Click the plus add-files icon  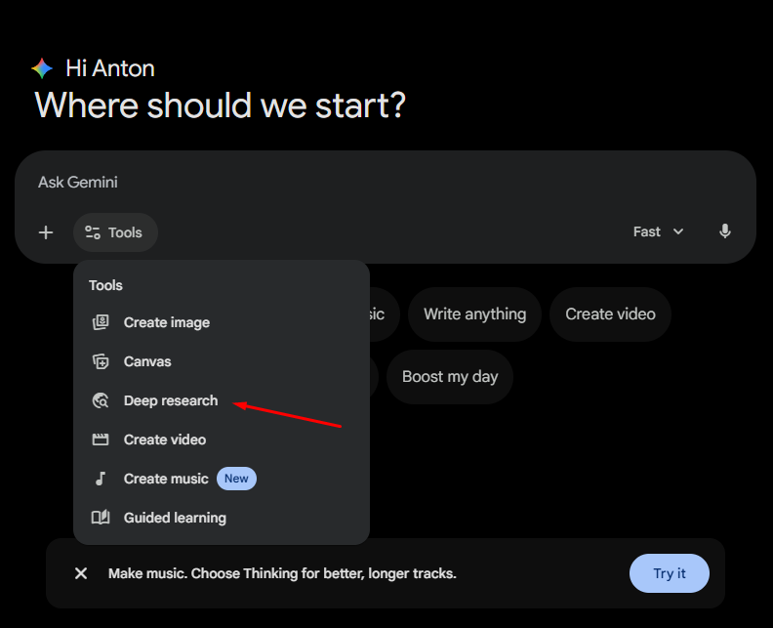click(x=46, y=232)
